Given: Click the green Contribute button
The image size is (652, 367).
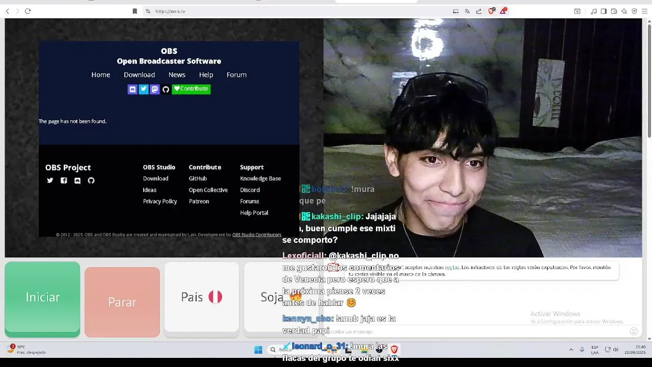Looking at the screenshot, I should pos(191,89).
